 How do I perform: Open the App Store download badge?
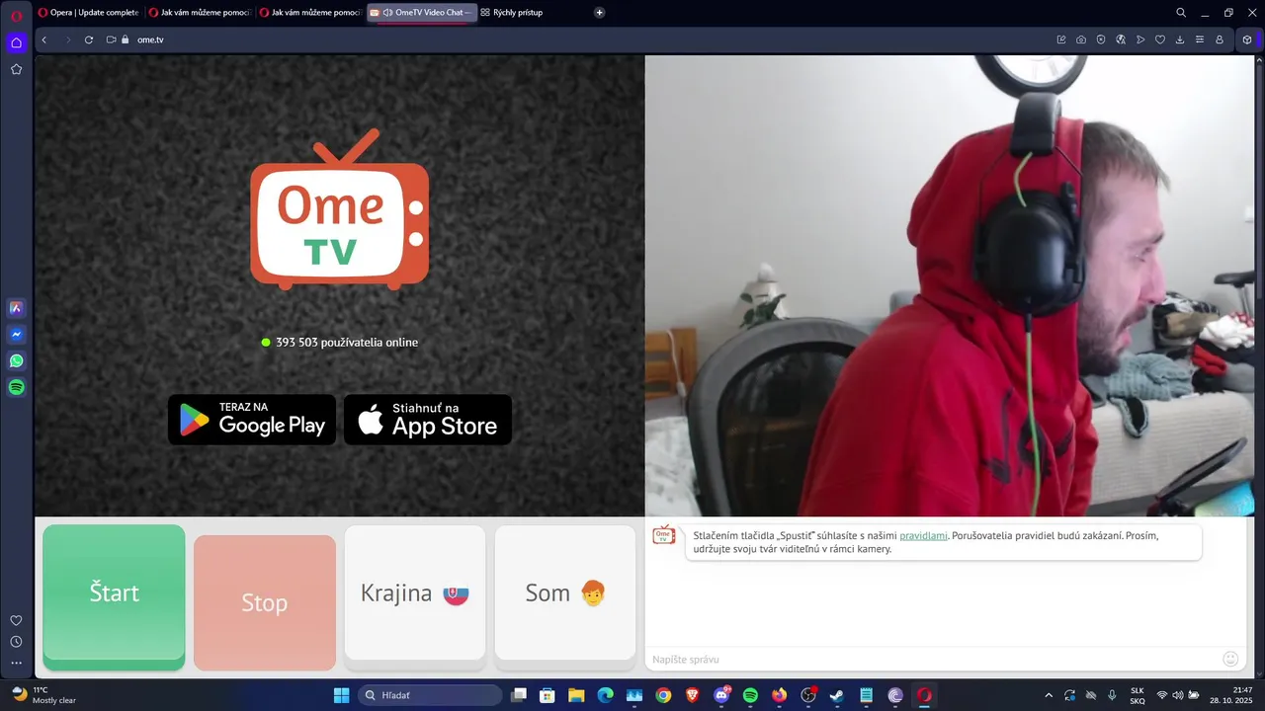click(428, 420)
